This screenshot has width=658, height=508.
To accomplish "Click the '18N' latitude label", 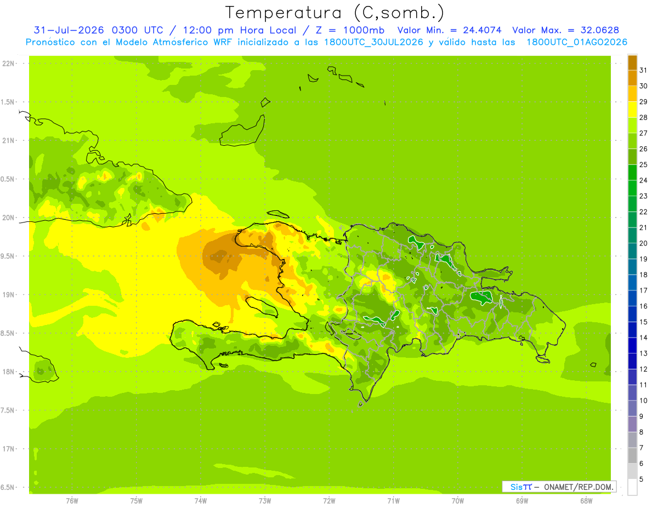I will click(8, 372).
